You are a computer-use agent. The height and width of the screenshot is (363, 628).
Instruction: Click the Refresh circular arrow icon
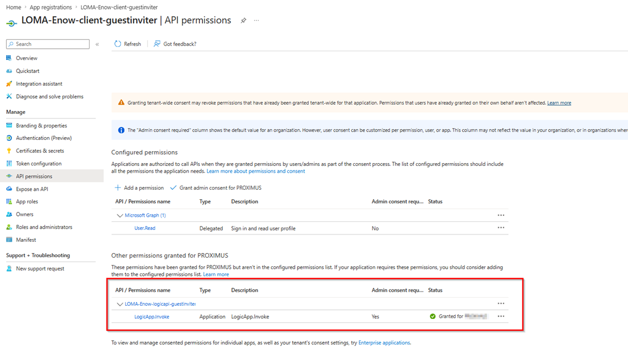(x=118, y=44)
